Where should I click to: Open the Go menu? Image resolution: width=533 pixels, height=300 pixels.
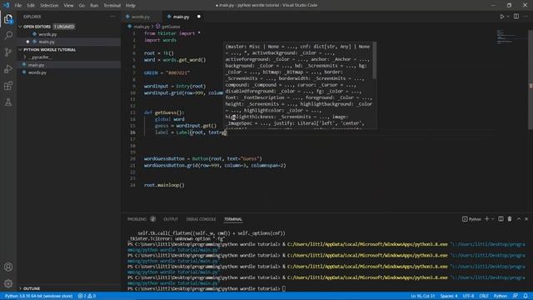[82, 6]
